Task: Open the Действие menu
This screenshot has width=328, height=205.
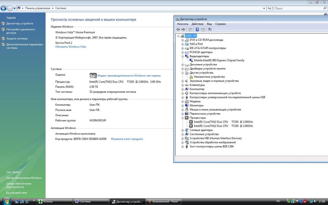Action: [198, 24]
